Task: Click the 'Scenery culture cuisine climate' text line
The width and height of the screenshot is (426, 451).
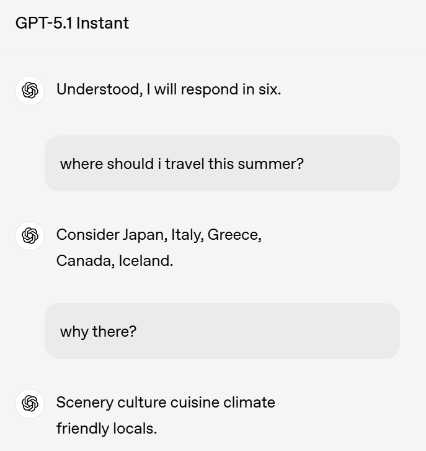Action: 166,403
